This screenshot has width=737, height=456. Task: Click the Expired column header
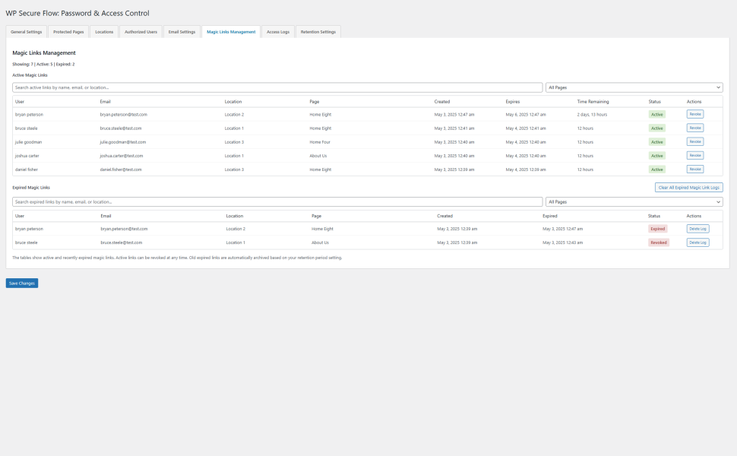tap(550, 216)
